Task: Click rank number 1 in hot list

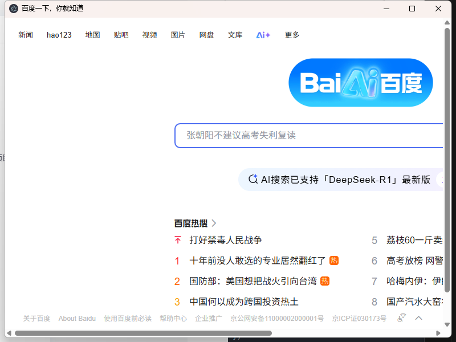Action: pos(177,261)
